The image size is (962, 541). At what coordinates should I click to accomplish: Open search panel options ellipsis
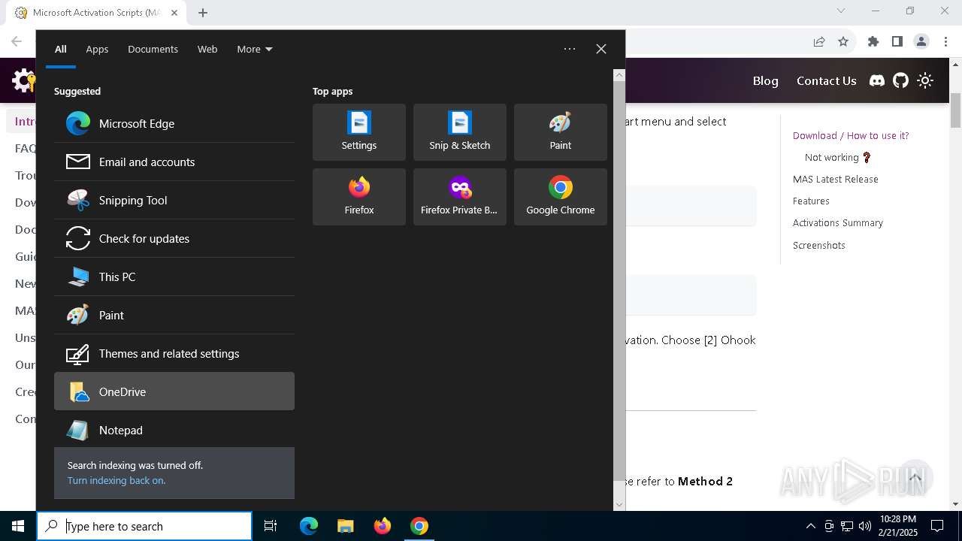click(x=570, y=49)
